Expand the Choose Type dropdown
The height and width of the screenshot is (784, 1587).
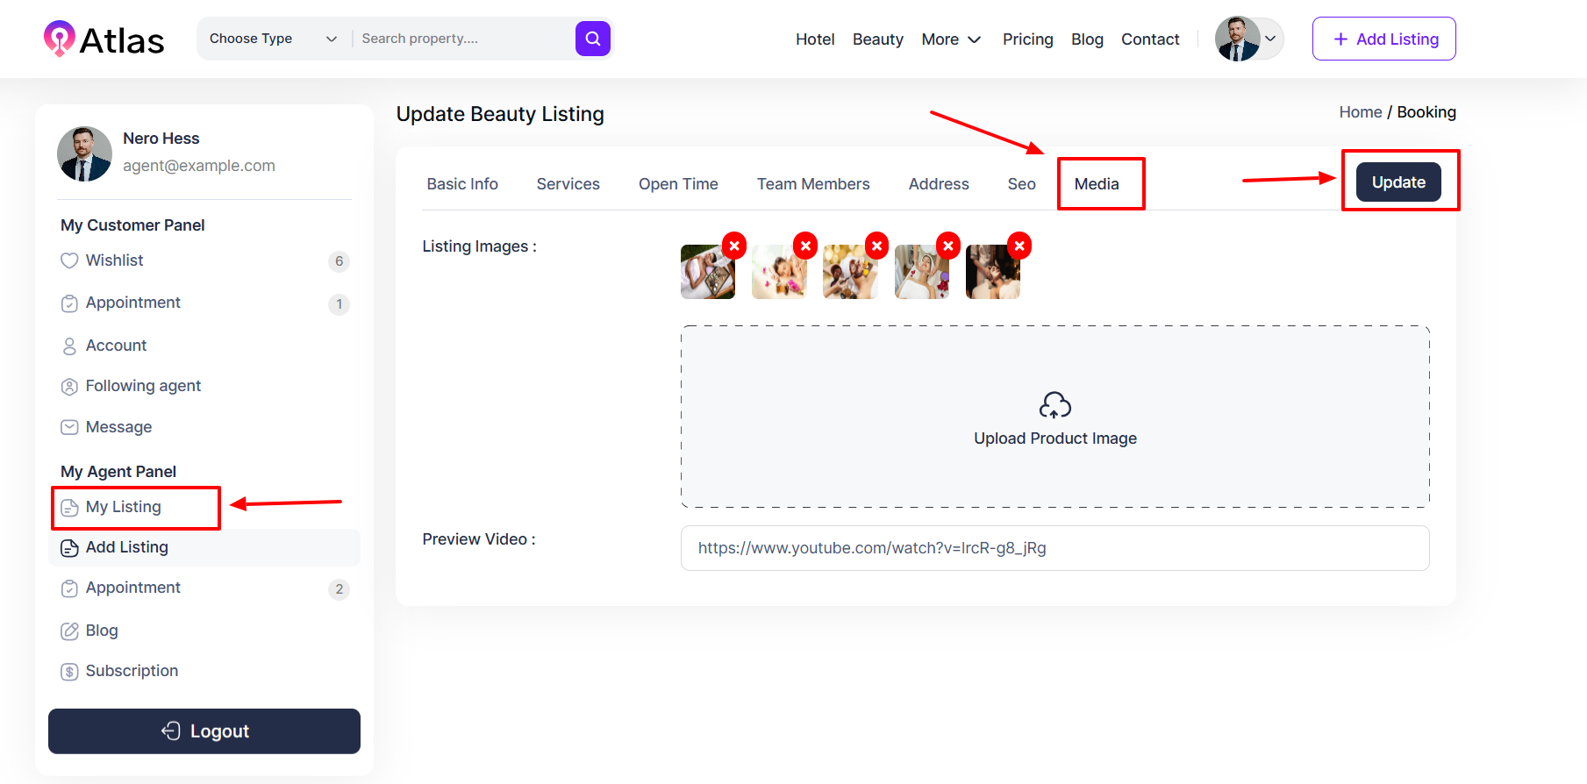click(273, 39)
